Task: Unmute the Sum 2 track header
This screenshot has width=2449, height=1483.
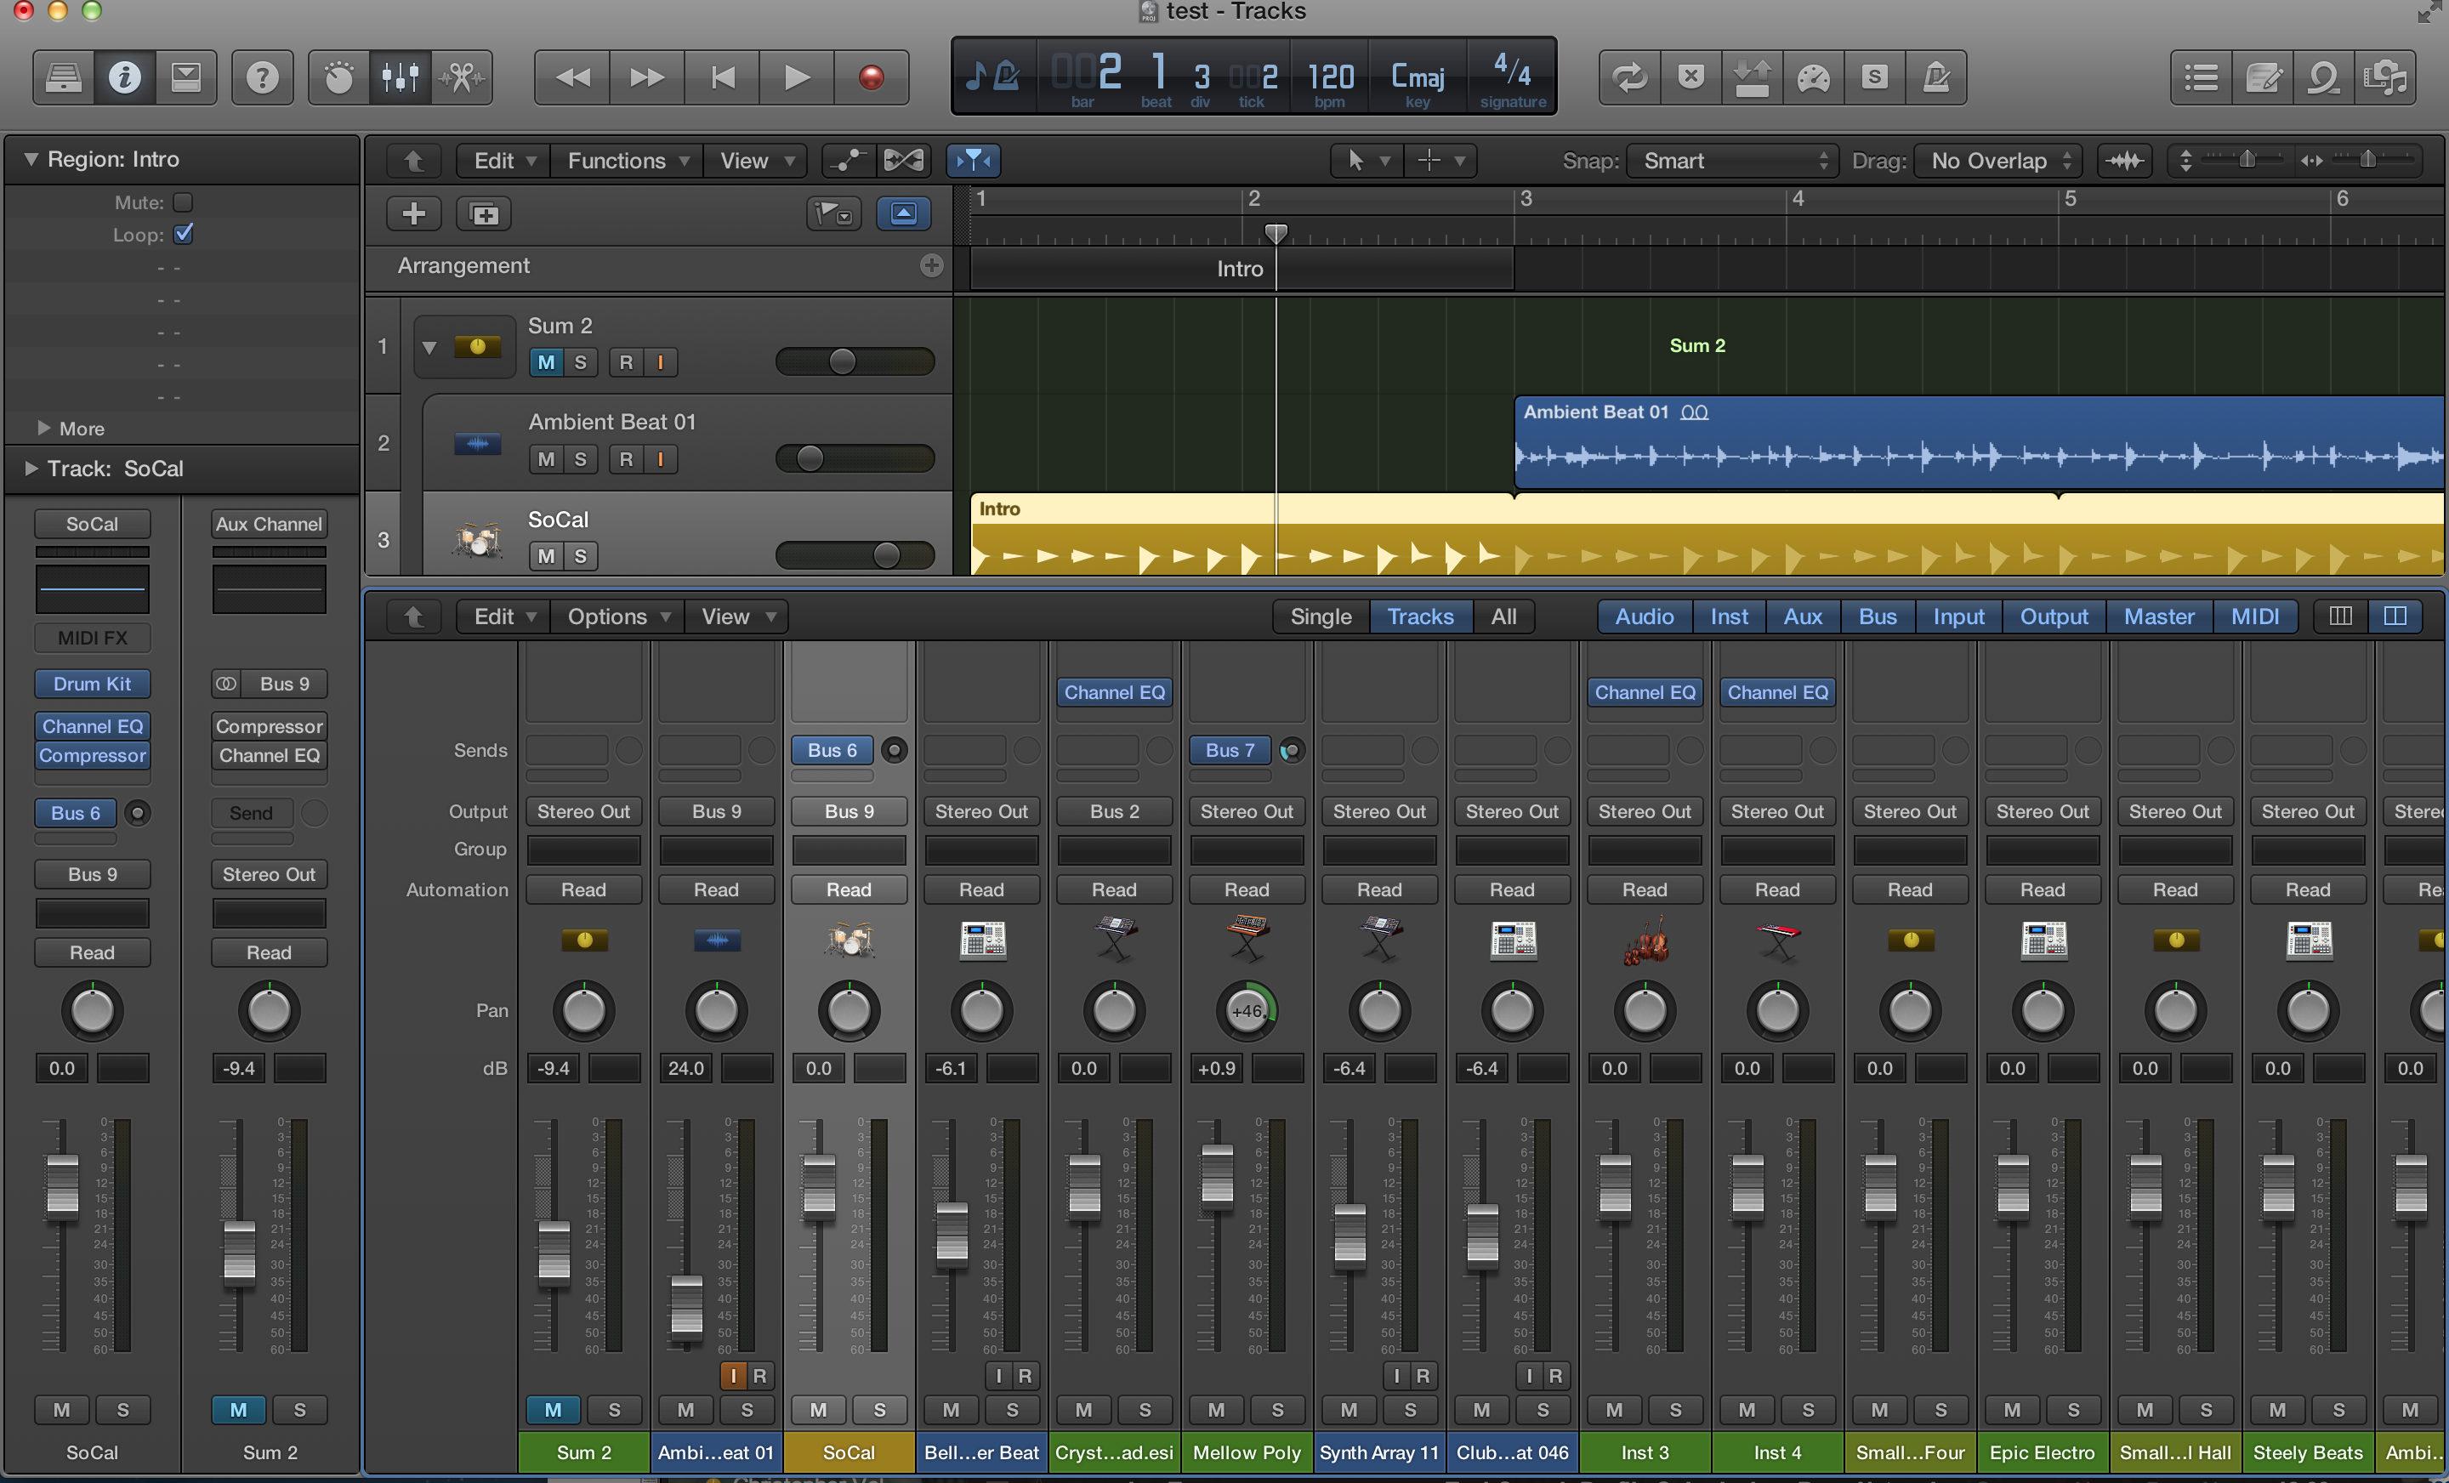Action: (546, 361)
